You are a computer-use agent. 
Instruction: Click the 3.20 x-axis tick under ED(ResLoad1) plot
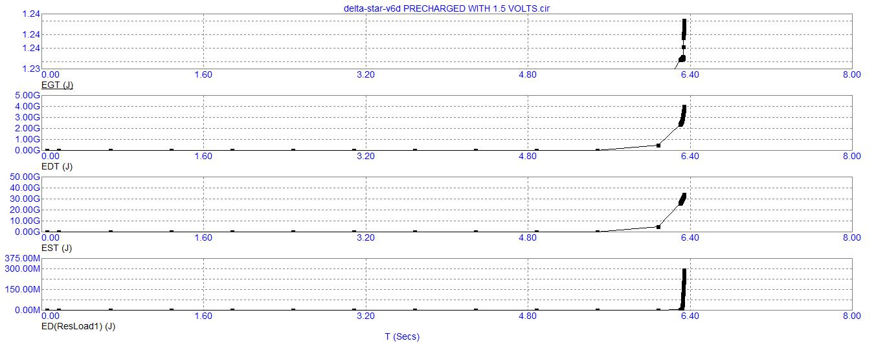point(366,316)
